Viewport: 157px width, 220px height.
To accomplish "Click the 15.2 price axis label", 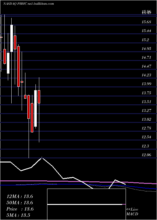I will point(145,40).
